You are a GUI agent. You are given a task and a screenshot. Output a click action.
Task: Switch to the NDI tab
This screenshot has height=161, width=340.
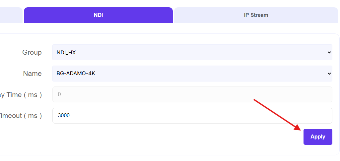pos(98,15)
